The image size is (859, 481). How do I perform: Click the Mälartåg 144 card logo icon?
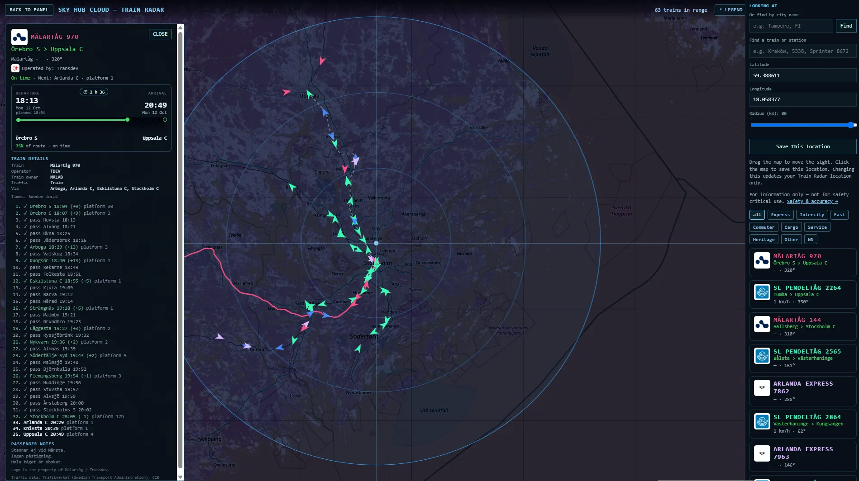point(762,324)
